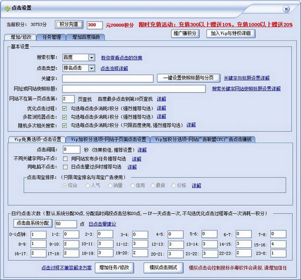Check the 不同关键字同Ip不点 option
The width and height of the screenshot is (301, 280).
tap(65, 158)
